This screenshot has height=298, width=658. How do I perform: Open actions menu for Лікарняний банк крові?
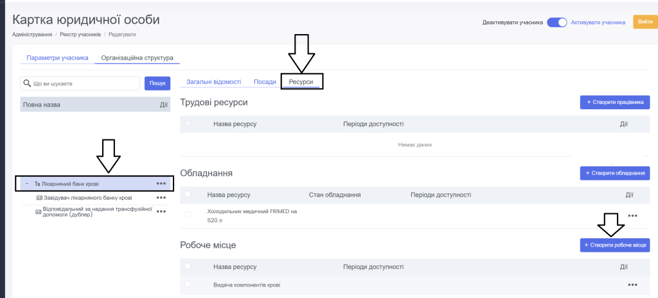click(x=161, y=184)
